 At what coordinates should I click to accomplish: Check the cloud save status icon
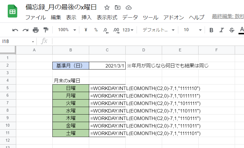129,8
